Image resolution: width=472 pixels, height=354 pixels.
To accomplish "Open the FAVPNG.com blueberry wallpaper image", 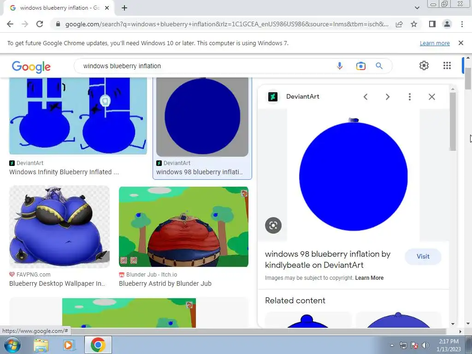I will pyautogui.click(x=59, y=227).
